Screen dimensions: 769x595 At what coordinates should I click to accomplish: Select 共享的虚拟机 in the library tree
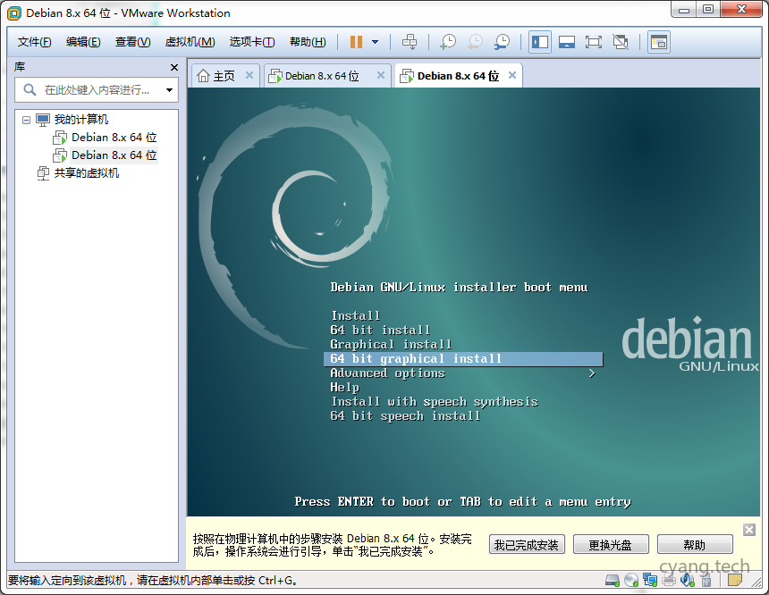tap(86, 173)
